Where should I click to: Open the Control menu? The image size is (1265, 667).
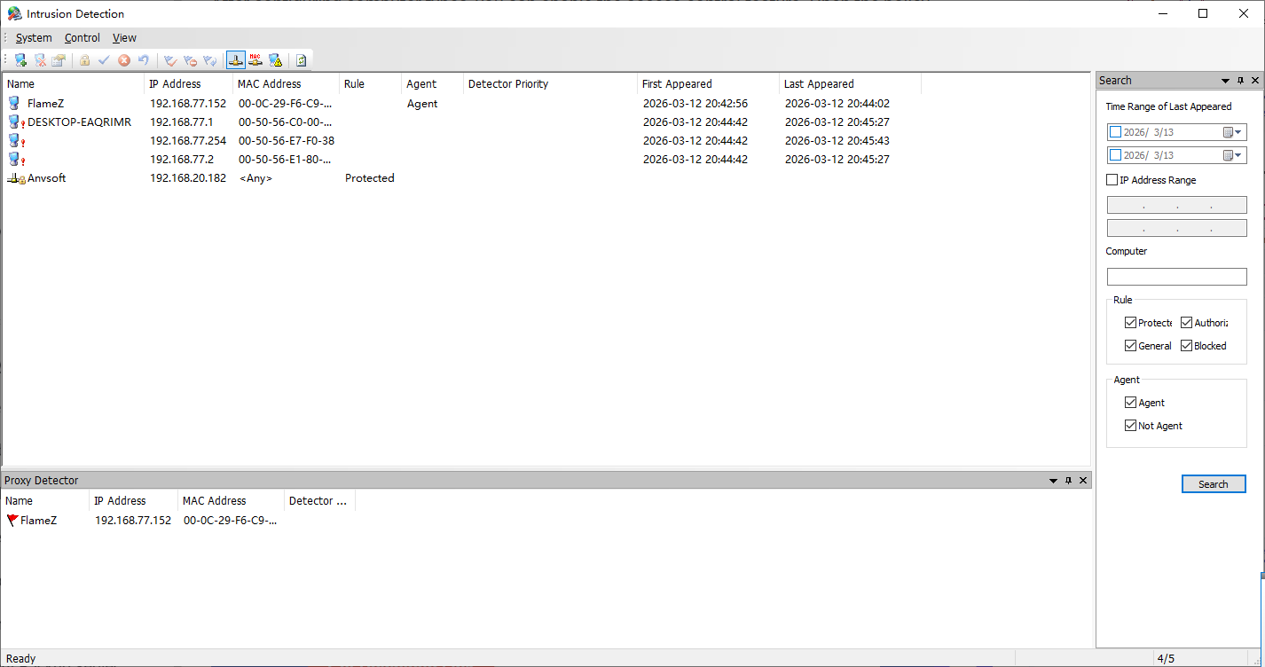click(x=82, y=37)
